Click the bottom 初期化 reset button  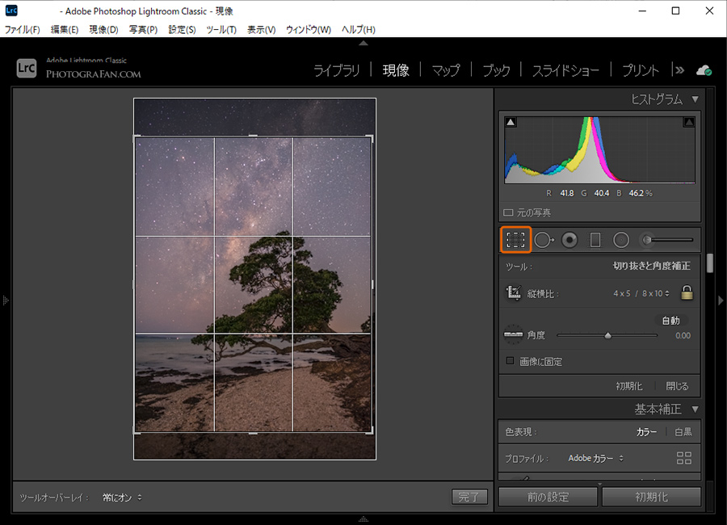click(651, 498)
